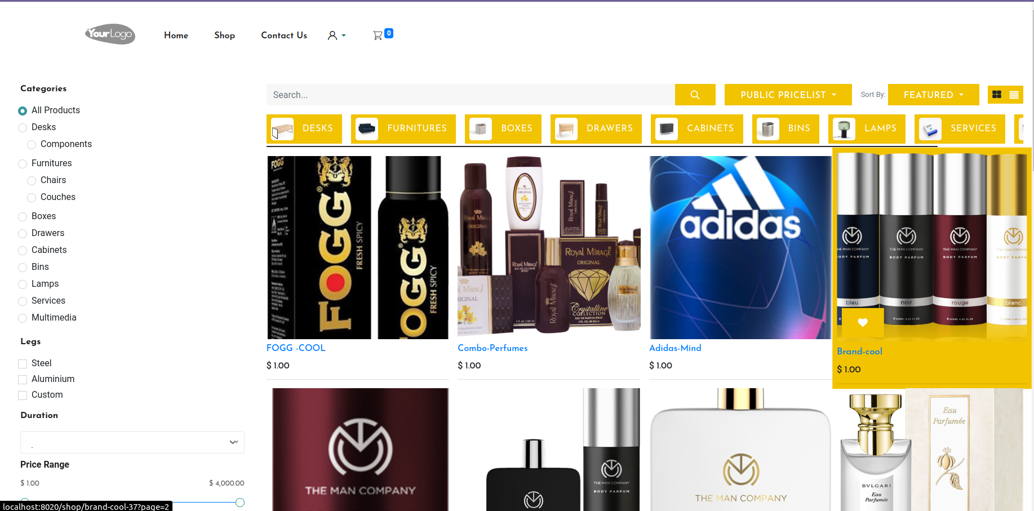Add Brand-cool to wishlist heart
The width and height of the screenshot is (1034, 511).
click(863, 322)
